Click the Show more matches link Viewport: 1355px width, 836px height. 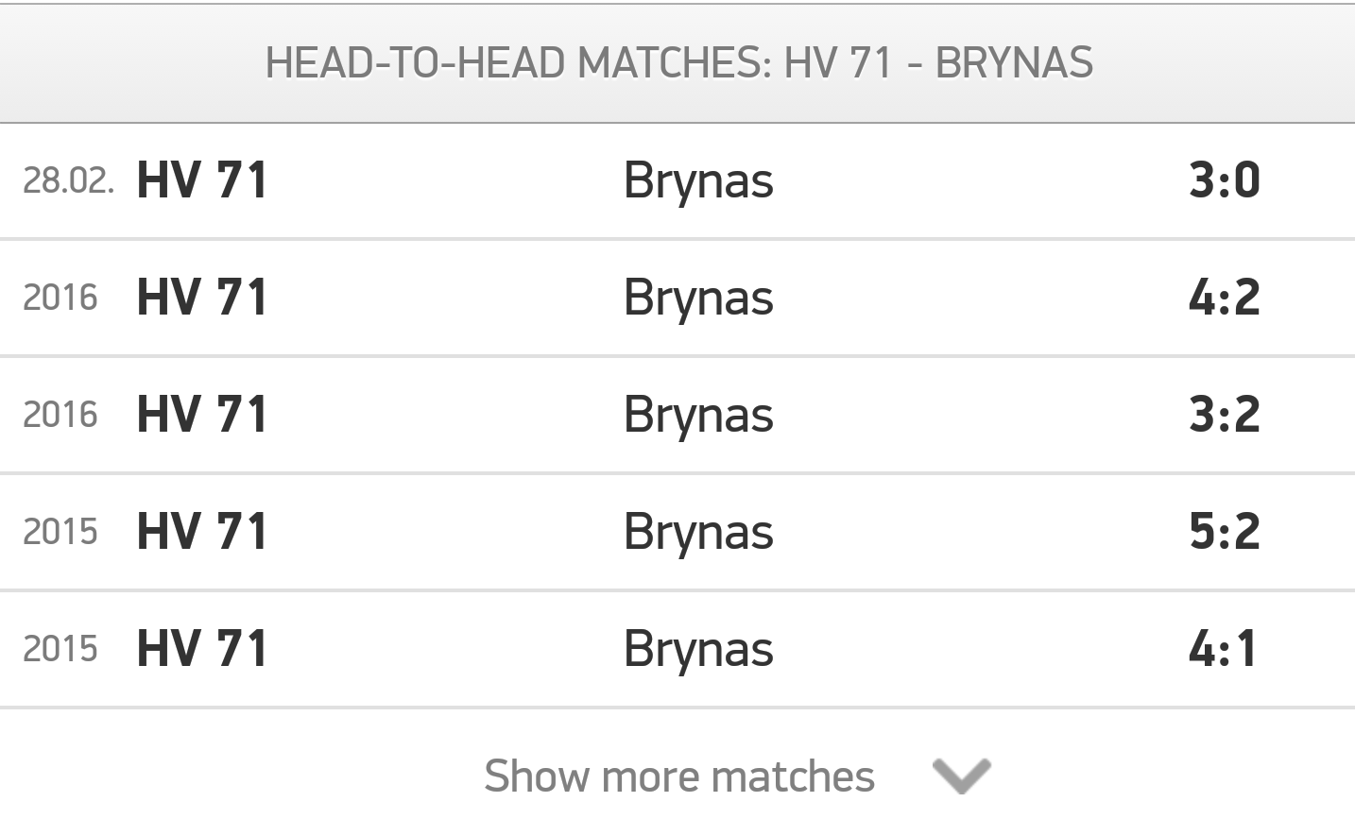(678, 776)
